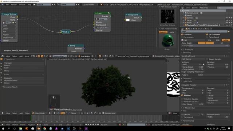Image resolution: width=233 pixels, height=131 pixels.
Task: Select RGB color mode
Action: click(218, 40)
